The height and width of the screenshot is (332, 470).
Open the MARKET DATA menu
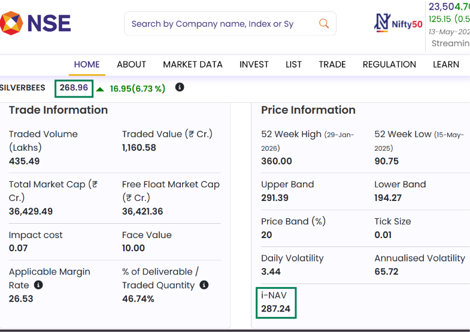coord(193,65)
